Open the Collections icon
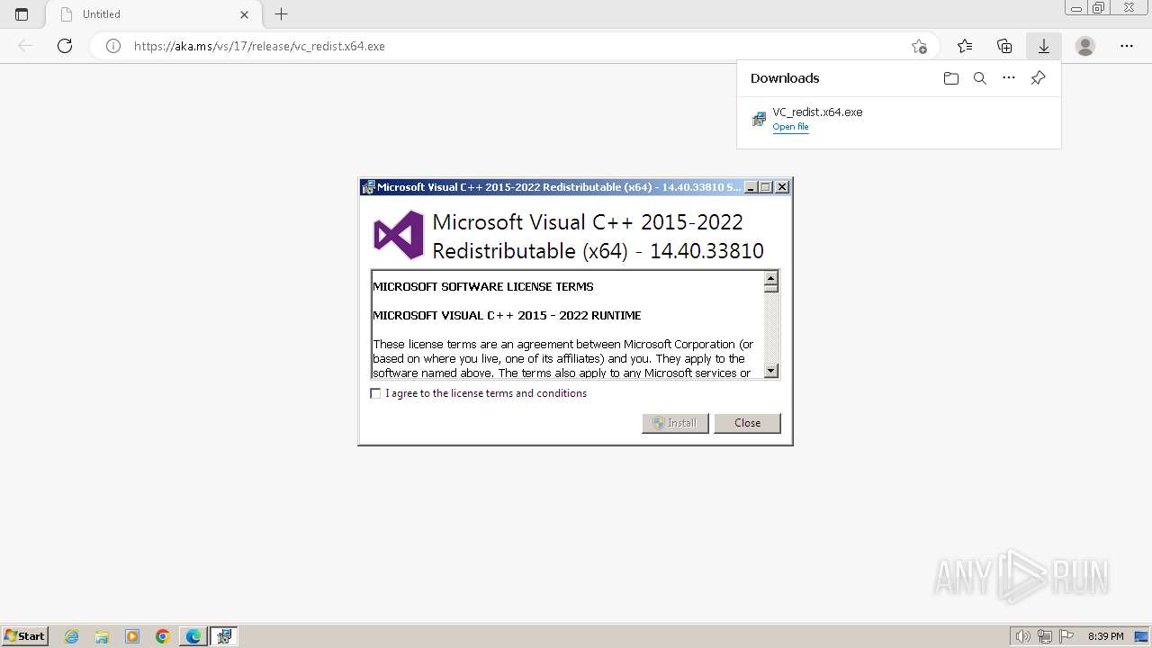Viewport: 1152px width, 648px height. point(1004,46)
